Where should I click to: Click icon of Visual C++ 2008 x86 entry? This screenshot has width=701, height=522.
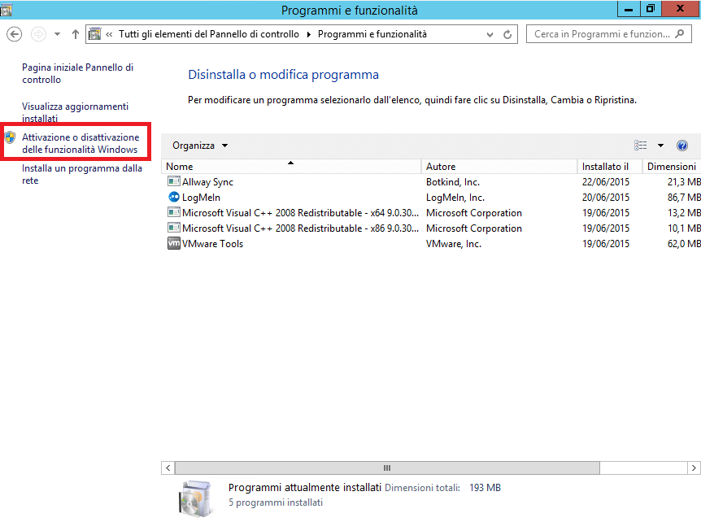[173, 228]
